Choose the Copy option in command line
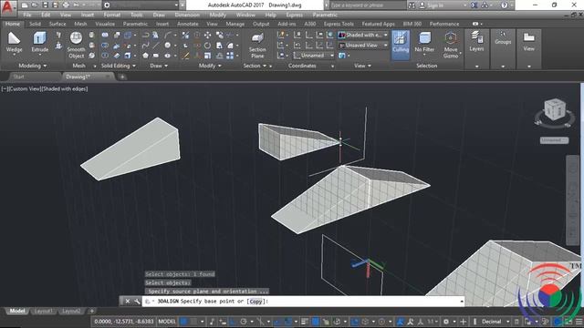Image resolution: width=584 pixels, height=328 pixels. [255, 302]
